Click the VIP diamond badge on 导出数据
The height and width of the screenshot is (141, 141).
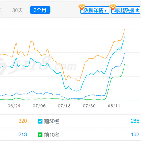click(x=113, y=7)
